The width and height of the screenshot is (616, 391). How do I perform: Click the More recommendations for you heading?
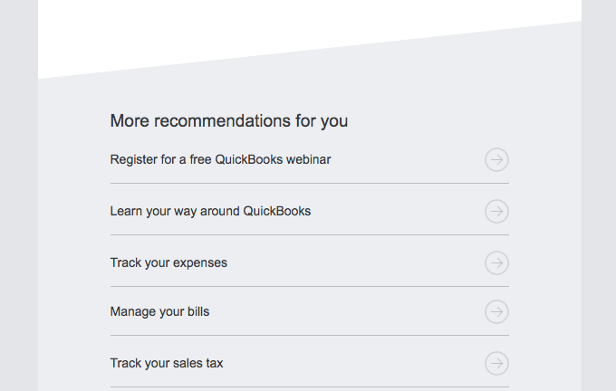click(229, 121)
